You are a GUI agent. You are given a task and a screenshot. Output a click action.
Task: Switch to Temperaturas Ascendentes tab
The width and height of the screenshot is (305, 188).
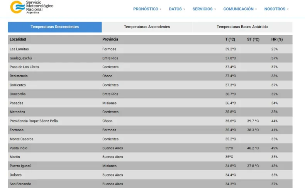coord(147,27)
